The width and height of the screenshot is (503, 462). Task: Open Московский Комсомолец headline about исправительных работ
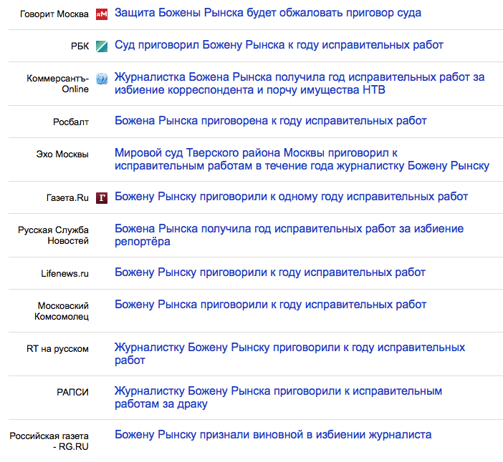tap(270, 305)
